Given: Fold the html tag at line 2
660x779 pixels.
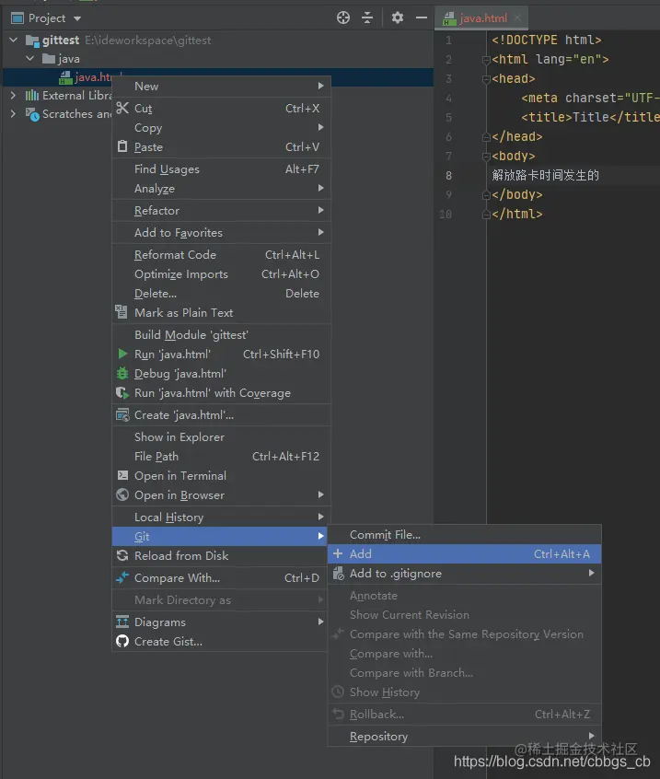Looking at the screenshot, I should 486,60.
